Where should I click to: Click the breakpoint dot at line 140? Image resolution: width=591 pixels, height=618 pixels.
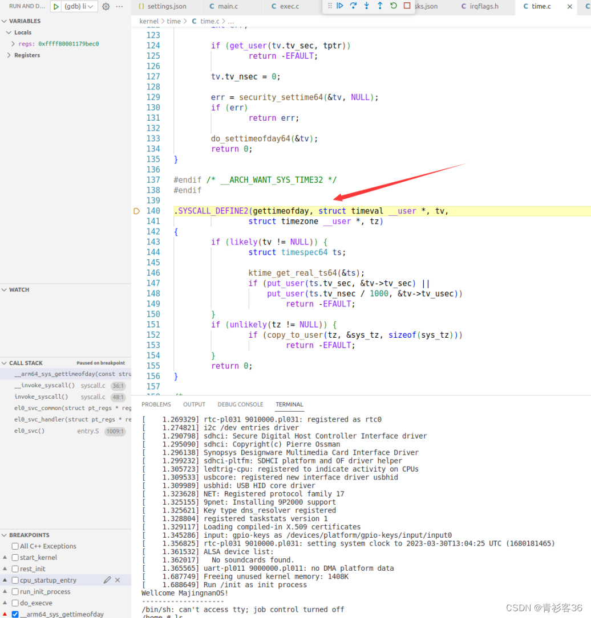click(x=137, y=211)
